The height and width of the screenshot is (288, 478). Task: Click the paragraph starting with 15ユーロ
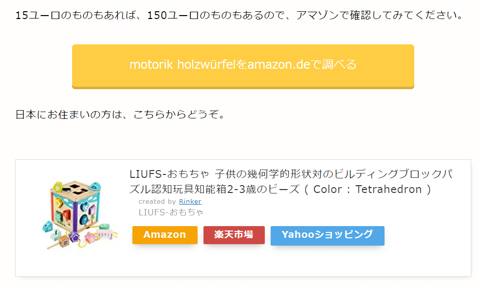[239, 15]
